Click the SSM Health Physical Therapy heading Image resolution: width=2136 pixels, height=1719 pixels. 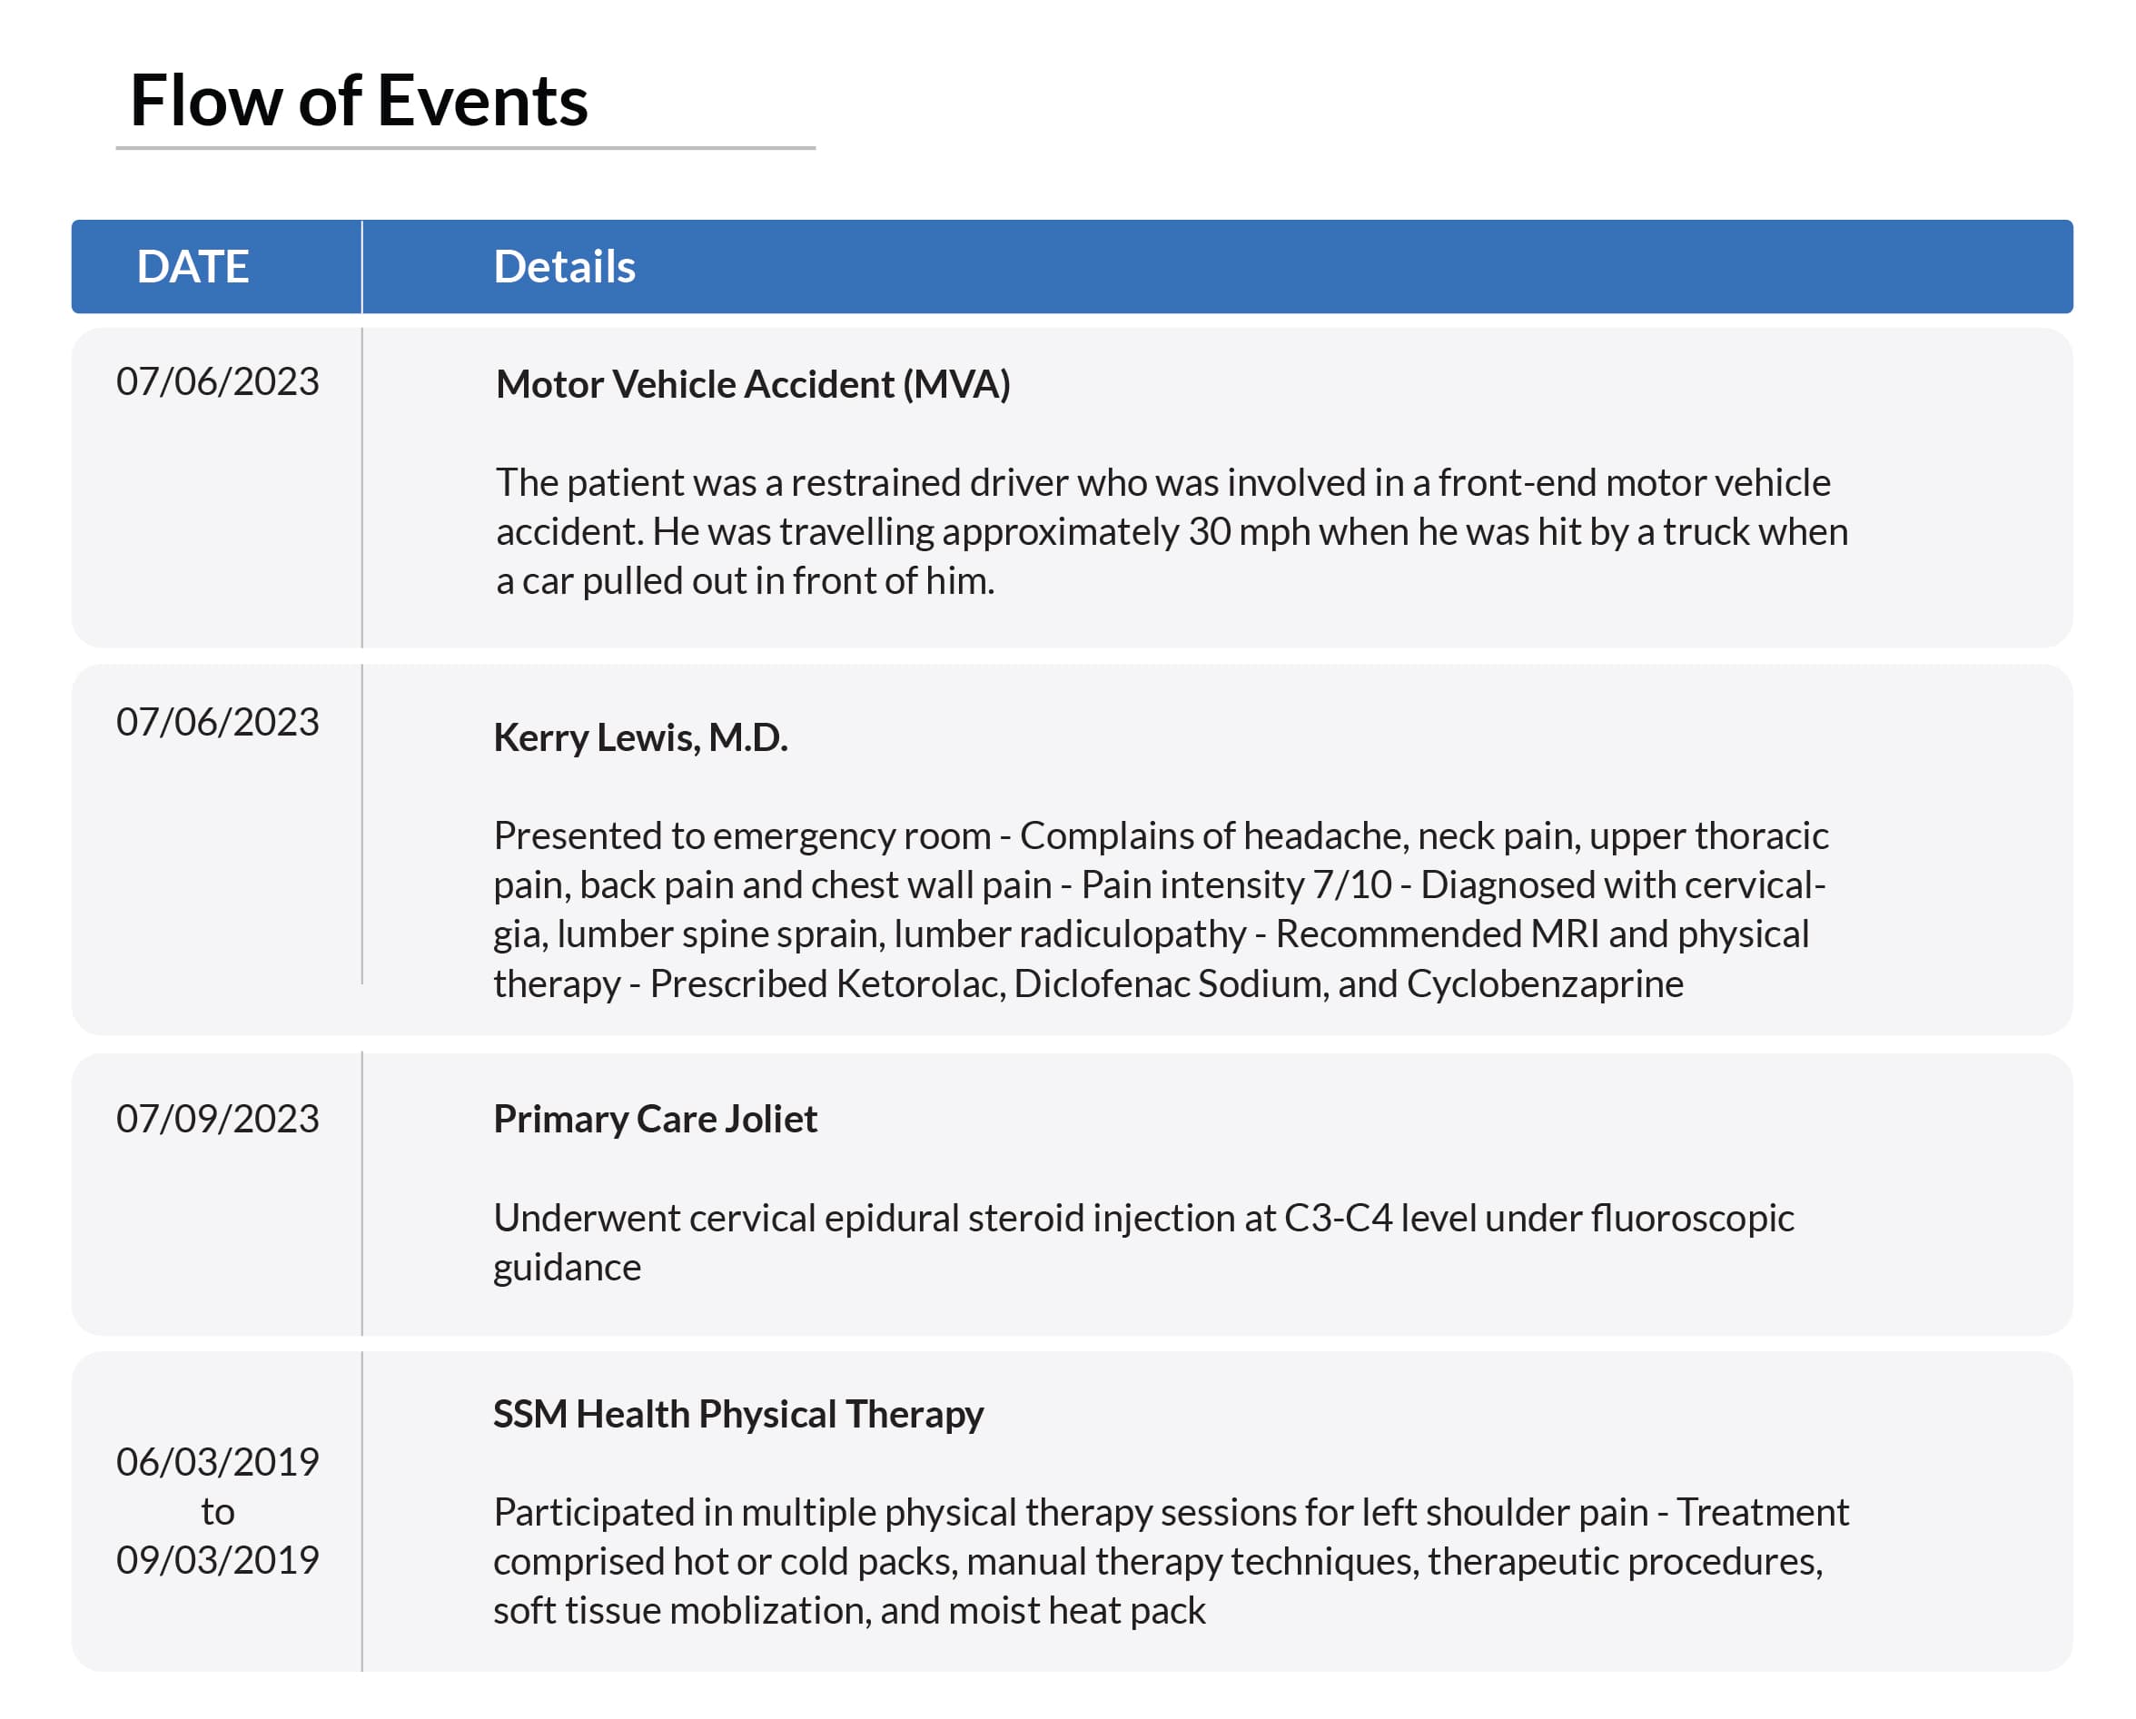(738, 1415)
